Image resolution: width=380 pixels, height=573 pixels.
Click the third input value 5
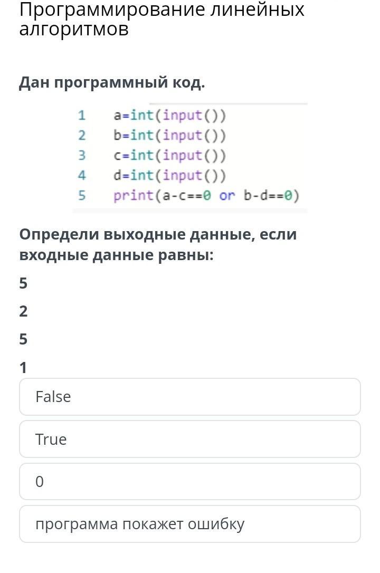pyautogui.click(x=23, y=339)
